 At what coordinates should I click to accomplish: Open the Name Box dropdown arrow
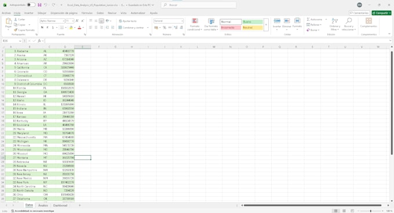[x=20, y=41]
